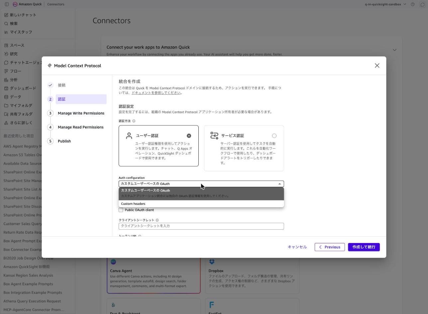
Task: Click the 分析 sidebar icon
Action: [6, 80]
